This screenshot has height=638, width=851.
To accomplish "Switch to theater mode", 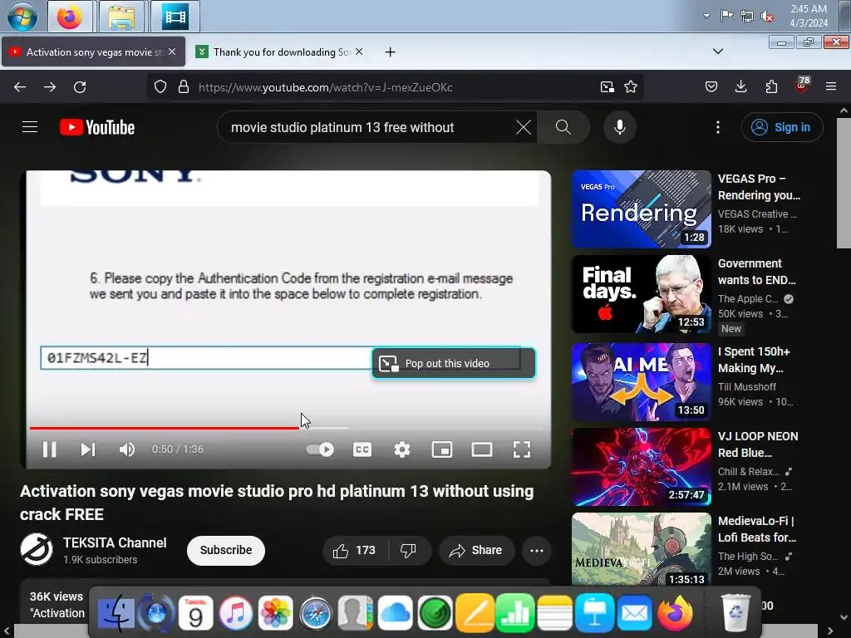I will click(x=482, y=449).
